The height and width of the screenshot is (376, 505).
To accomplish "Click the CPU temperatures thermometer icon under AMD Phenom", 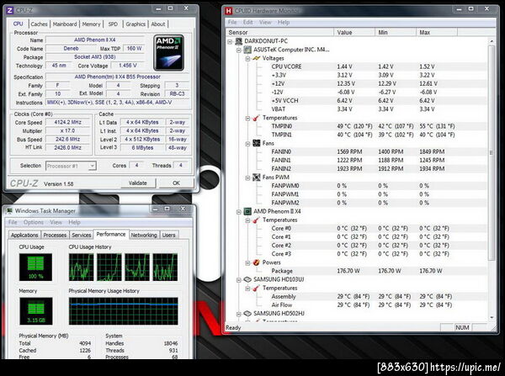I will tap(257, 220).
